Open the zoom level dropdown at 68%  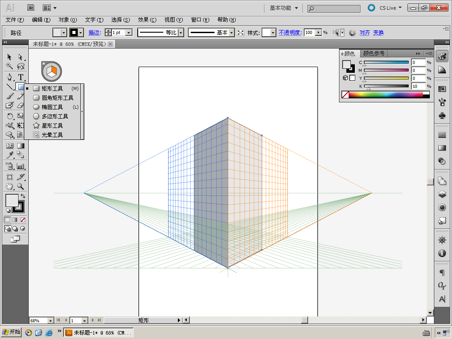(50, 320)
